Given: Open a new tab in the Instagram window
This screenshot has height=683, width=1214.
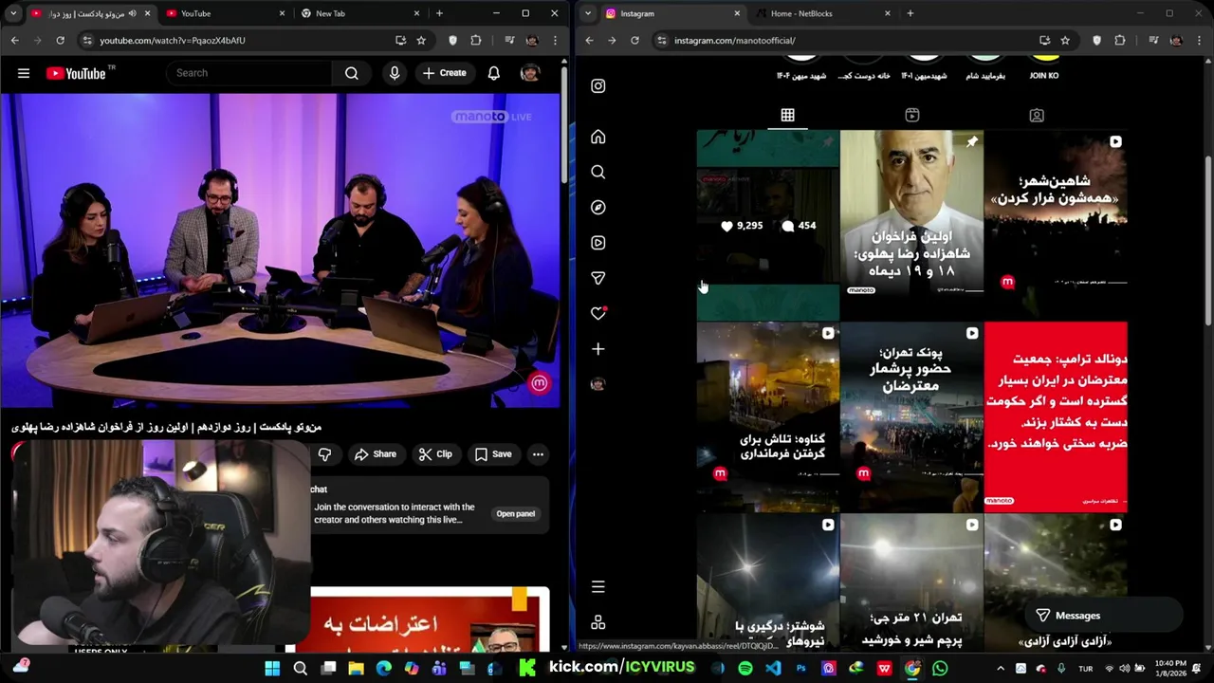Looking at the screenshot, I should pyautogui.click(x=910, y=13).
